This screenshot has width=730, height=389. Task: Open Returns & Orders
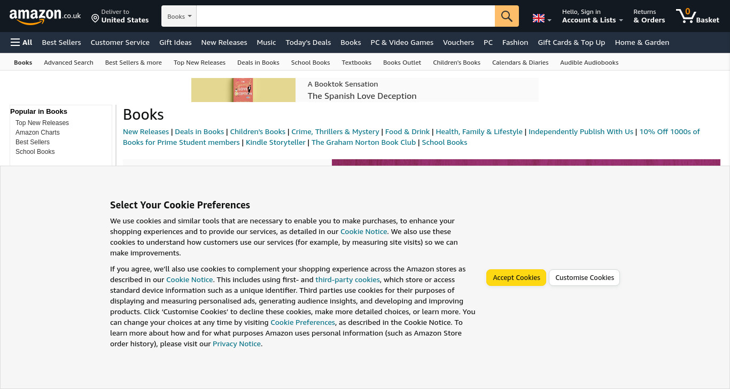pos(649,16)
